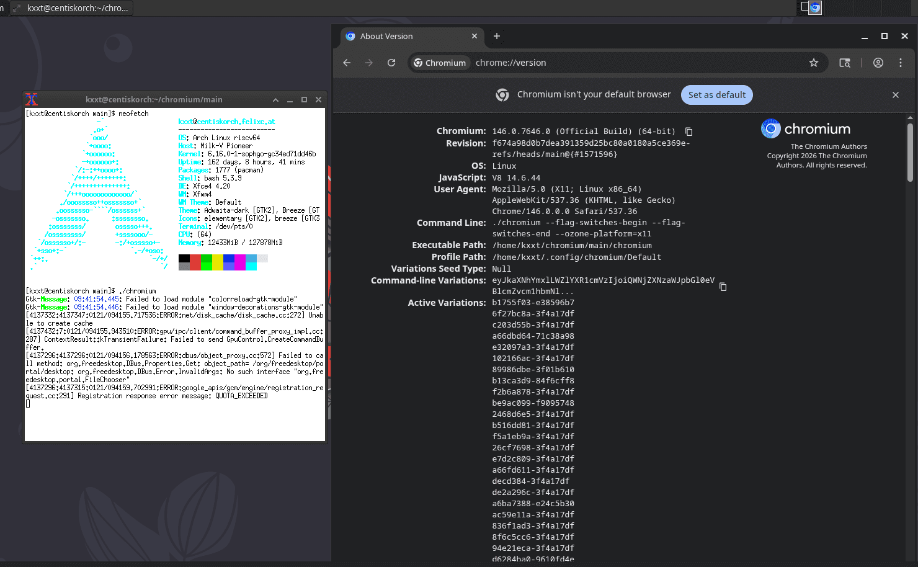918x567 pixels.
Task: Dismiss the default browser infobar
Action: (895, 95)
